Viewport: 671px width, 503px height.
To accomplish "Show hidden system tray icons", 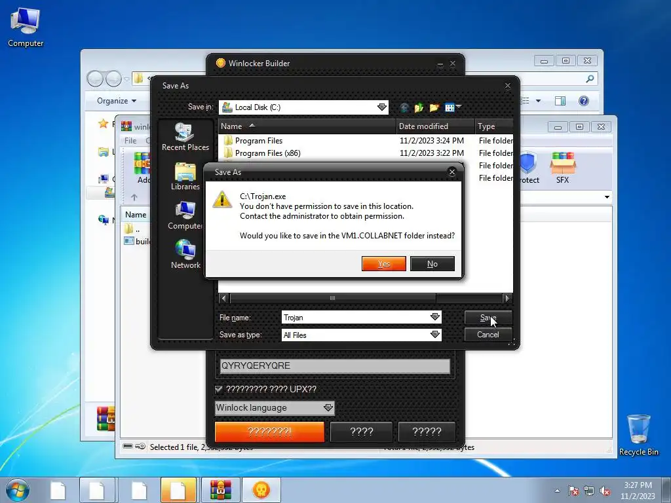I will (x=557, y=491).
